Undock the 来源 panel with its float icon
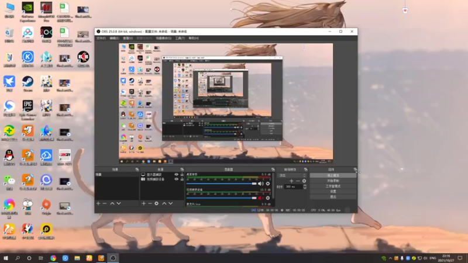Image resolution: width=468 pixels, height=263 pixels. click(182, 169)
